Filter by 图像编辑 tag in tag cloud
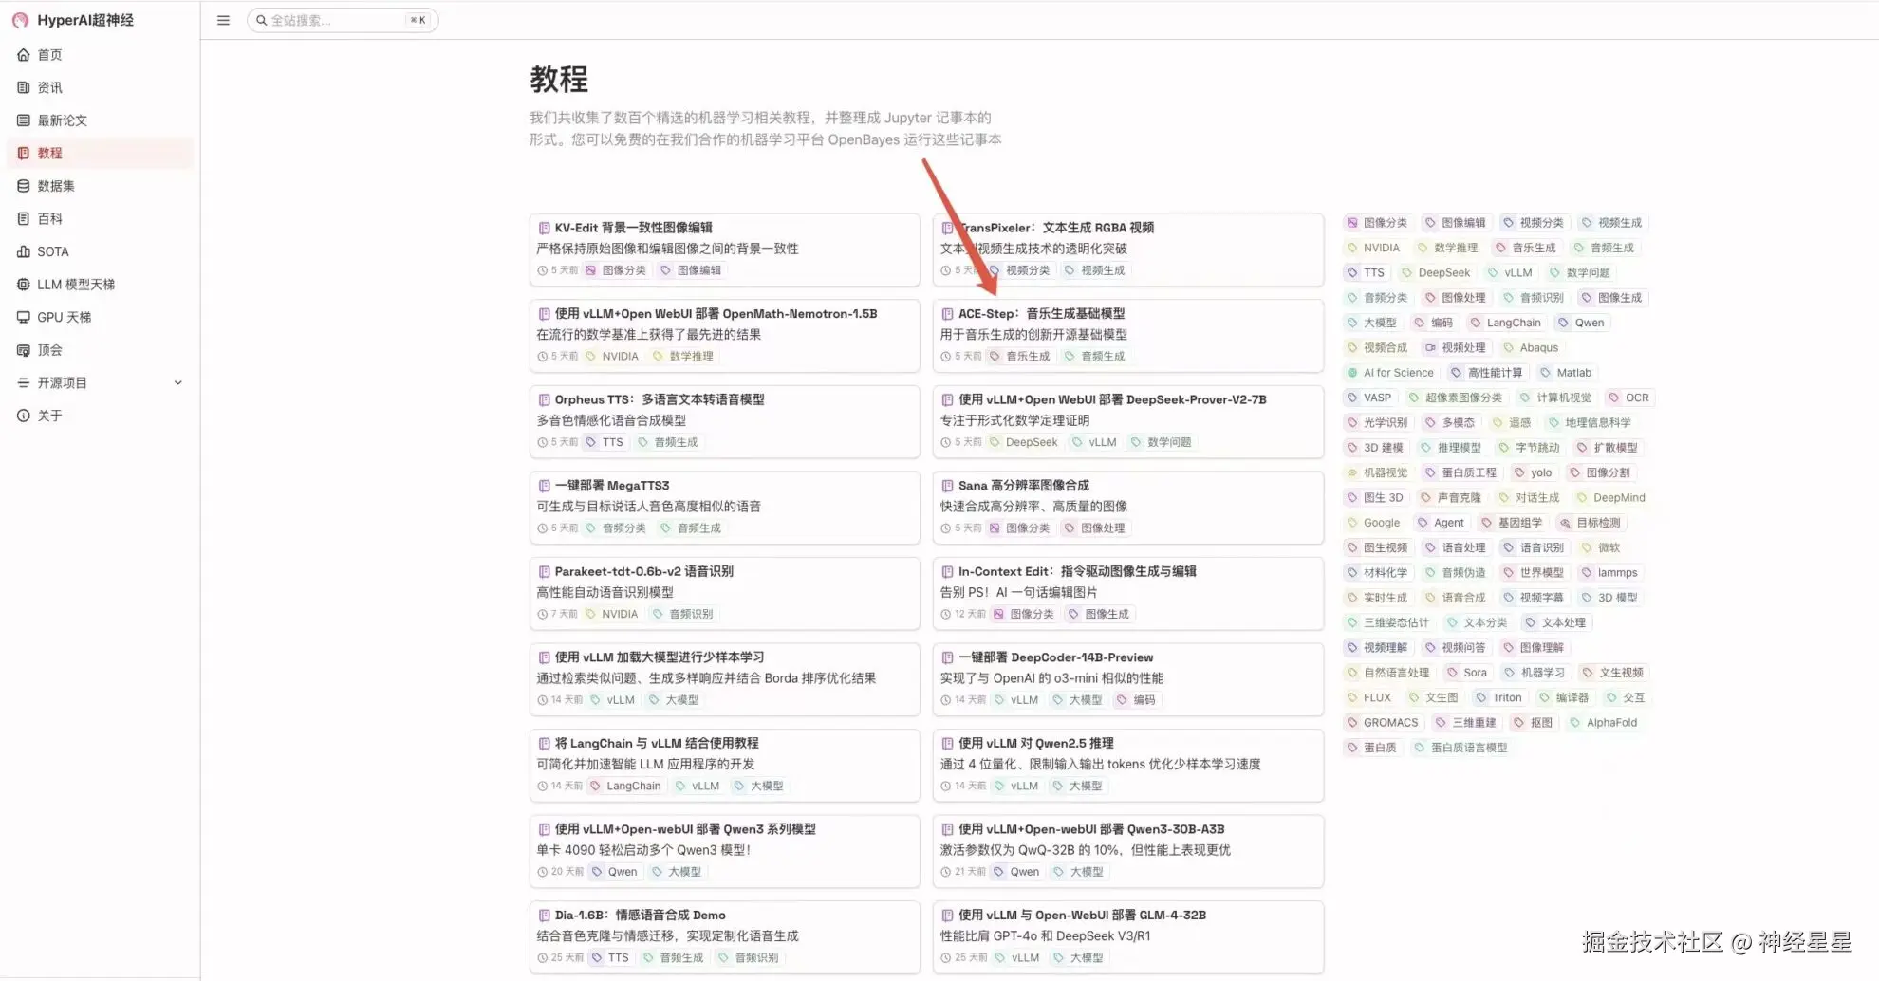 [1455, 223]
